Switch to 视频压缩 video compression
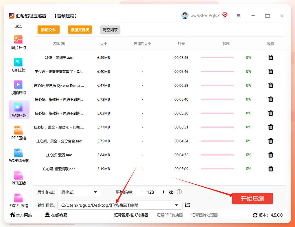The image size is (295, 227). 19,88
